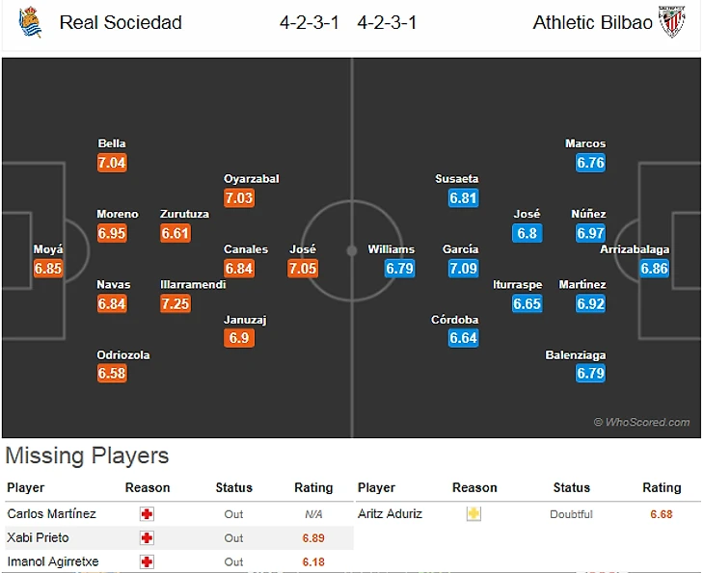Click Imanol Agirretxe's red injury cross icon
This screenshot has height=573, width=704.
(147, 562)
